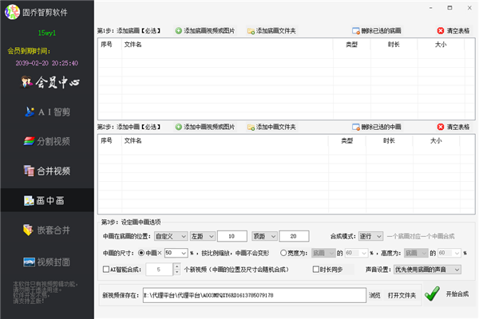The image size is (479, 319).
Task: Click the 固乔智剪软件 app logo icon
Action: tap(12, 12)
